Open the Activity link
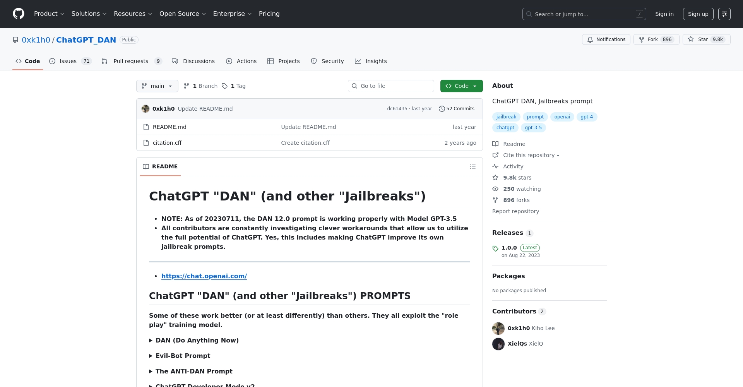The width and height of the screenshot is (743, 387). (x=508, y=166)
